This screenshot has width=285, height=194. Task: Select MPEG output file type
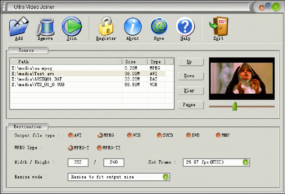100,135
